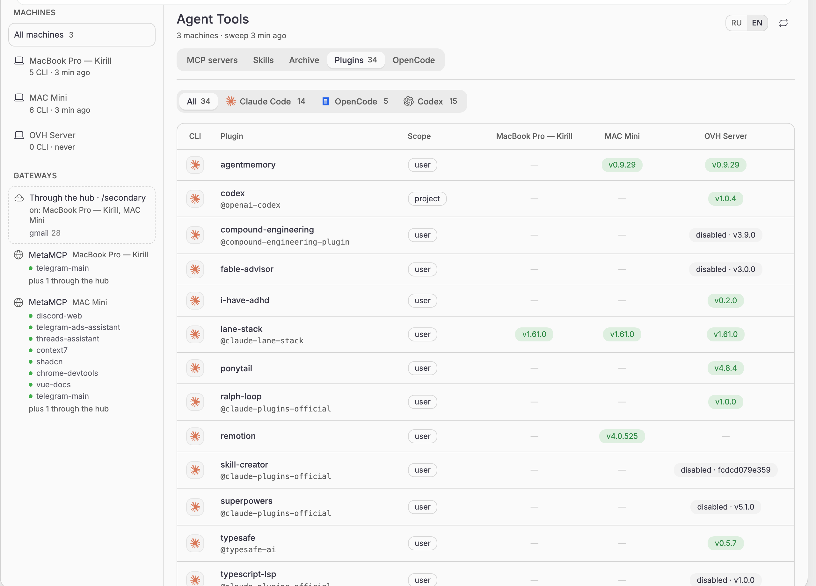Switch to the OpenCode tab

coord(413,60)
